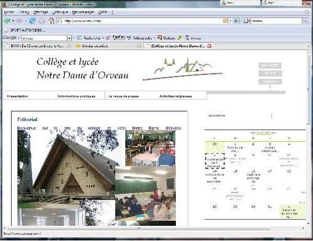Reload the page with the refresh icon
Viewport: 313px width, 241px height.
click(x=33, y=21)
